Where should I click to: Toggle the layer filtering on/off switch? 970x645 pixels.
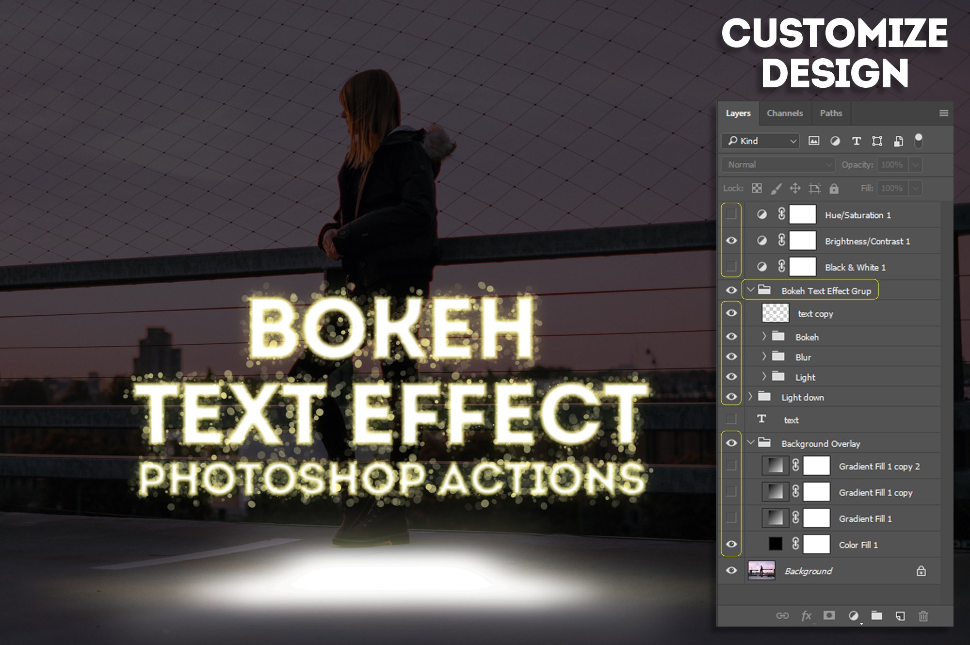tap(919, 141)
